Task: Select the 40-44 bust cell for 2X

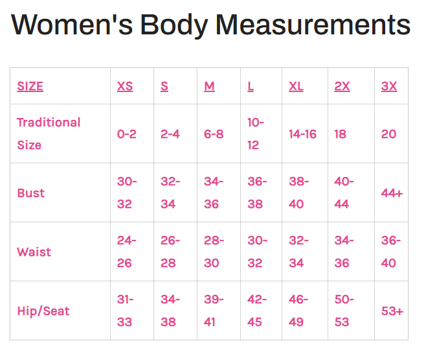Action: [x=344, y=192]
